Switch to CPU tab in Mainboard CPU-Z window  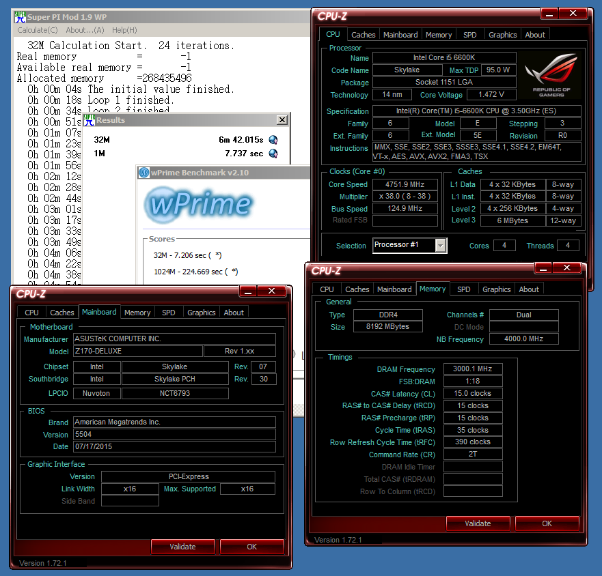31,313
